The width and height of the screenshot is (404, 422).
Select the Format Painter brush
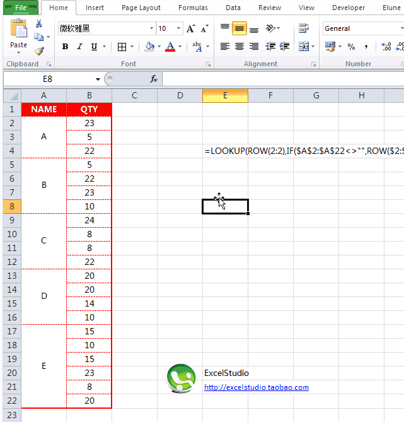click(39, 51)
